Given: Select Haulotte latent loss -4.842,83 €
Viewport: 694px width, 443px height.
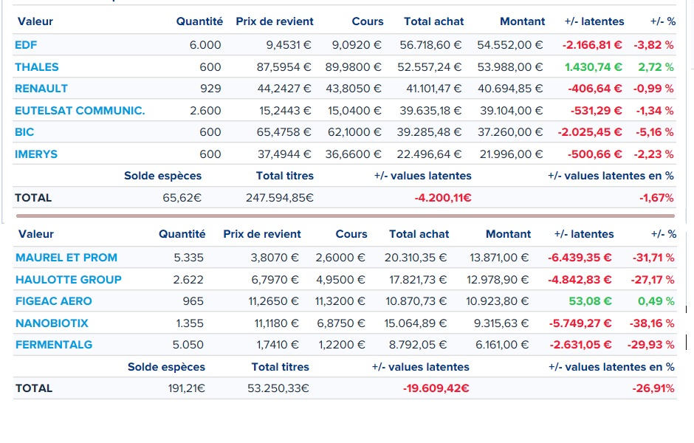Looking at the screenshot, I should click(x=580, y=280).
